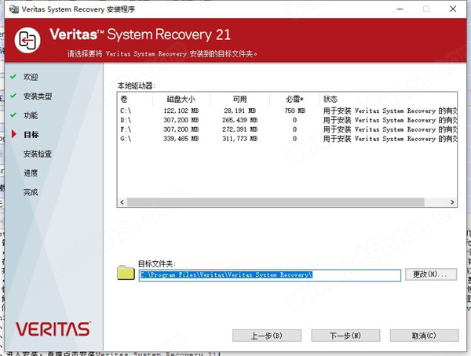Click the red arrow beside 目标 step
Screen dimensions: 471x356
14,134
